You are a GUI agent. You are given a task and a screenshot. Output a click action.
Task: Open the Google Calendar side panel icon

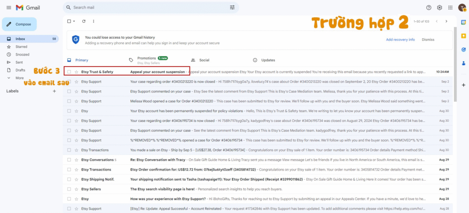click(464, 22)
